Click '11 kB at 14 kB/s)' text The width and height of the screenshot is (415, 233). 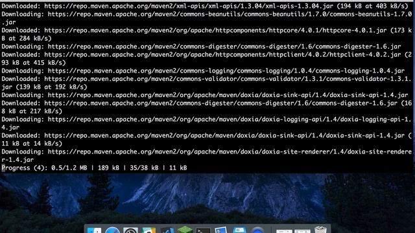tap(32, 144)
